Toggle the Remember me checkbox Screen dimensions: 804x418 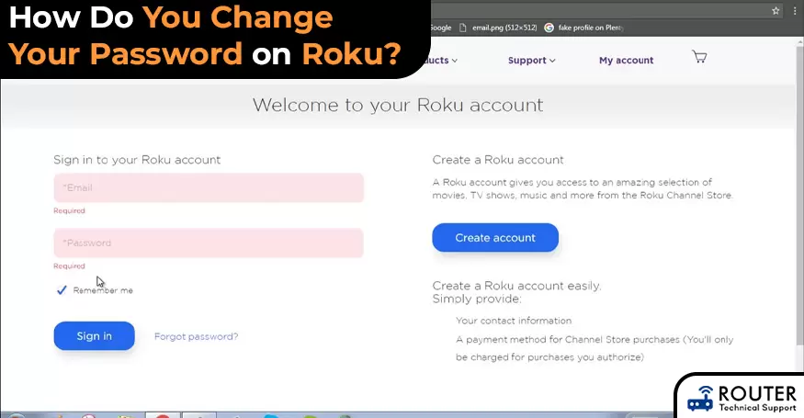coord(62,290)
